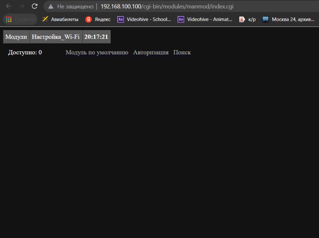The width and height of the screenshot is (319, 238).
Task: Go to the Авторизация page link
Action: [x=151, y=53]
